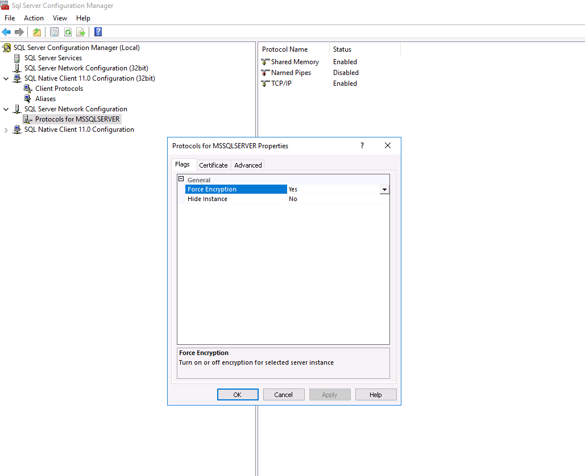The height and width of the screenshot is (476, 585).
Task: Open the Properties toolbar icon
Action: coord(54,32)
